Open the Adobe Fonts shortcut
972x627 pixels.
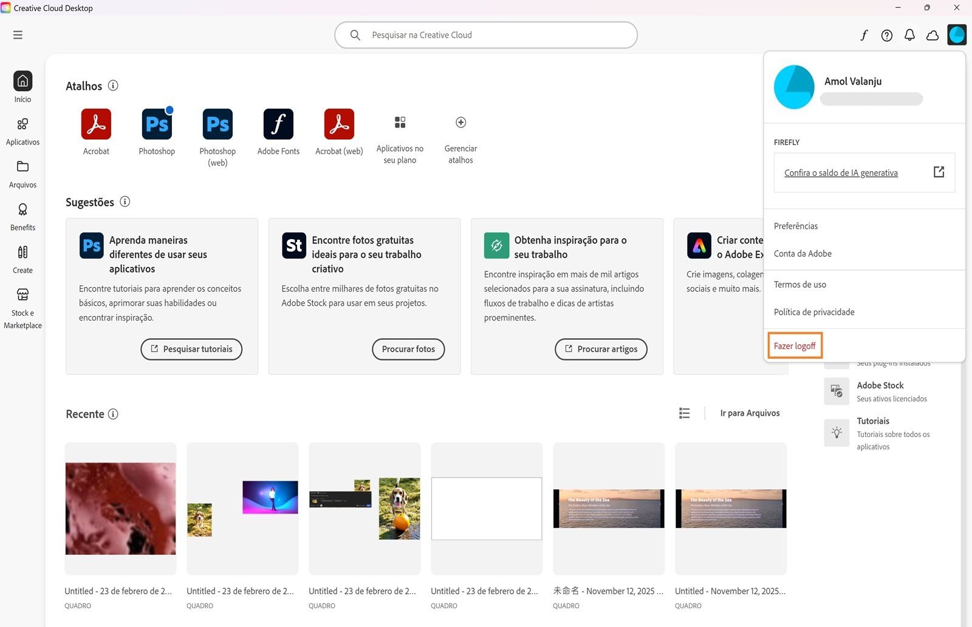pos(278,124)
